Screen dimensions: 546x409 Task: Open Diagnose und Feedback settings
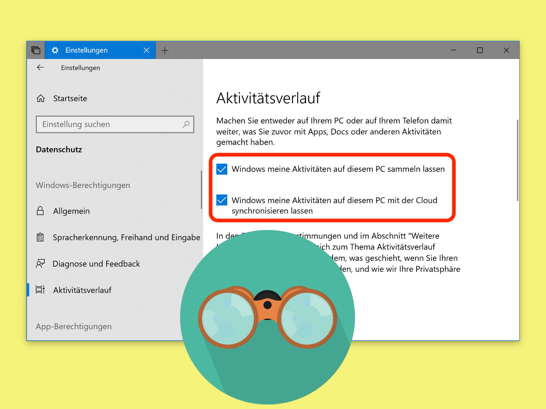pos(96,263)
